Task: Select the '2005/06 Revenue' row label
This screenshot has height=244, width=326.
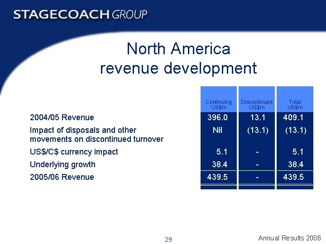Action: [x=62, y=177]
